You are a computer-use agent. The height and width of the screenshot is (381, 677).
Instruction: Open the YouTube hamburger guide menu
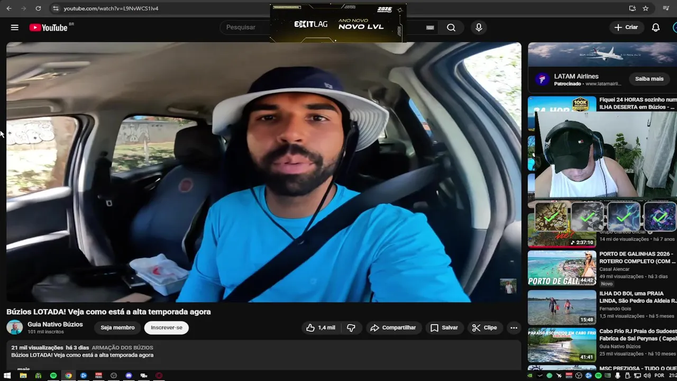tap(15, 28)
